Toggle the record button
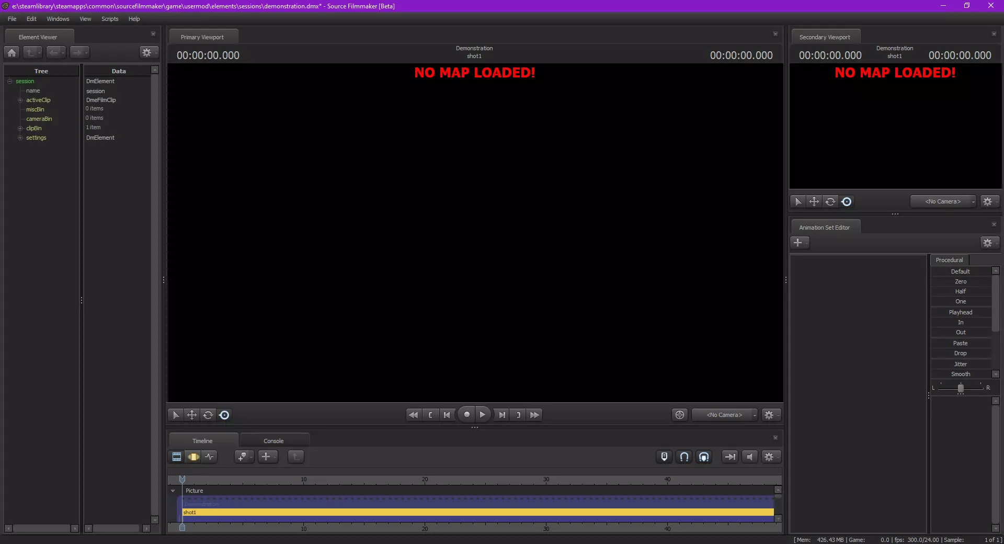 tap(466, 415)
